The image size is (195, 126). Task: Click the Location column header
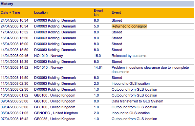pos(41,12)
